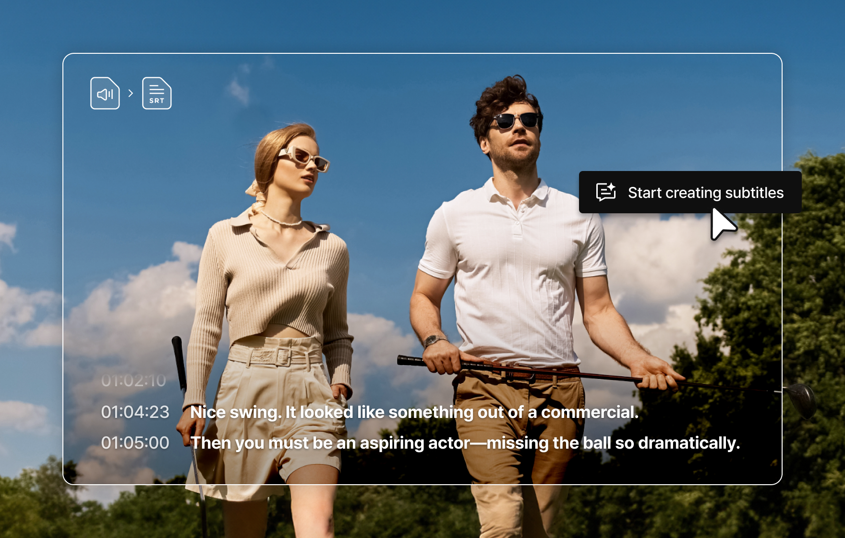Jump to the 01:05:00 timestamp
The width and height of the screenshot is (845, 538).
[x=135, y=443]
